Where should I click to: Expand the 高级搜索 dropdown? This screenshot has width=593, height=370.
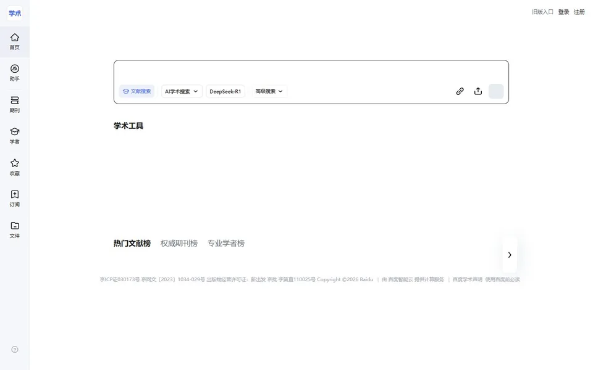[269, 91]
